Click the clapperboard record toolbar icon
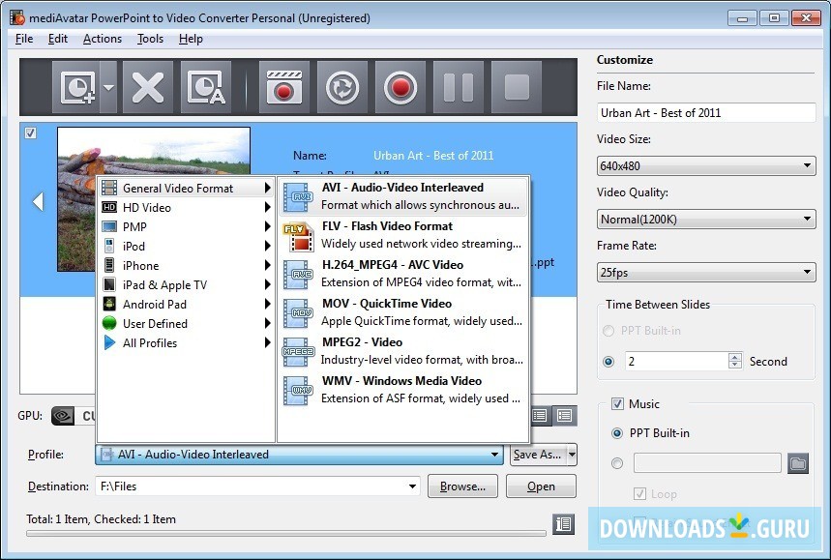Screen dimensions: 831x560 tap(283, 88)
